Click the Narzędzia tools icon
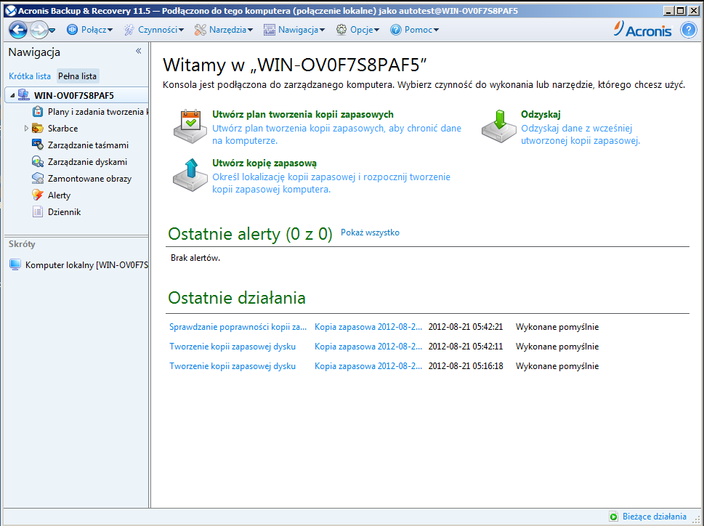The width and height of the screenshot is (704, 526). [201, 30]
